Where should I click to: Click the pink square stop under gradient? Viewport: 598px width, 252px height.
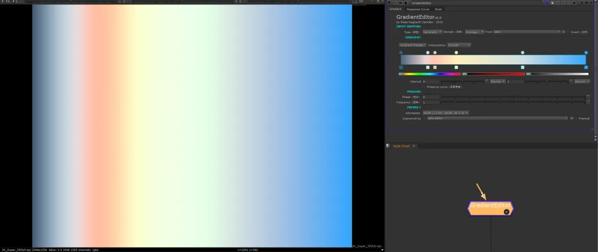pyautogui.click(x=435, y=68)
